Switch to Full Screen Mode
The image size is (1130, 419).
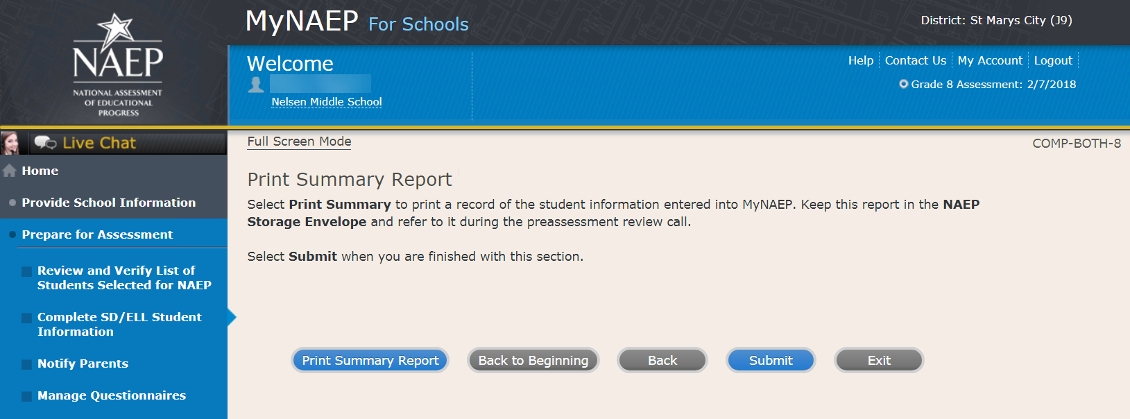coord(299,142)
